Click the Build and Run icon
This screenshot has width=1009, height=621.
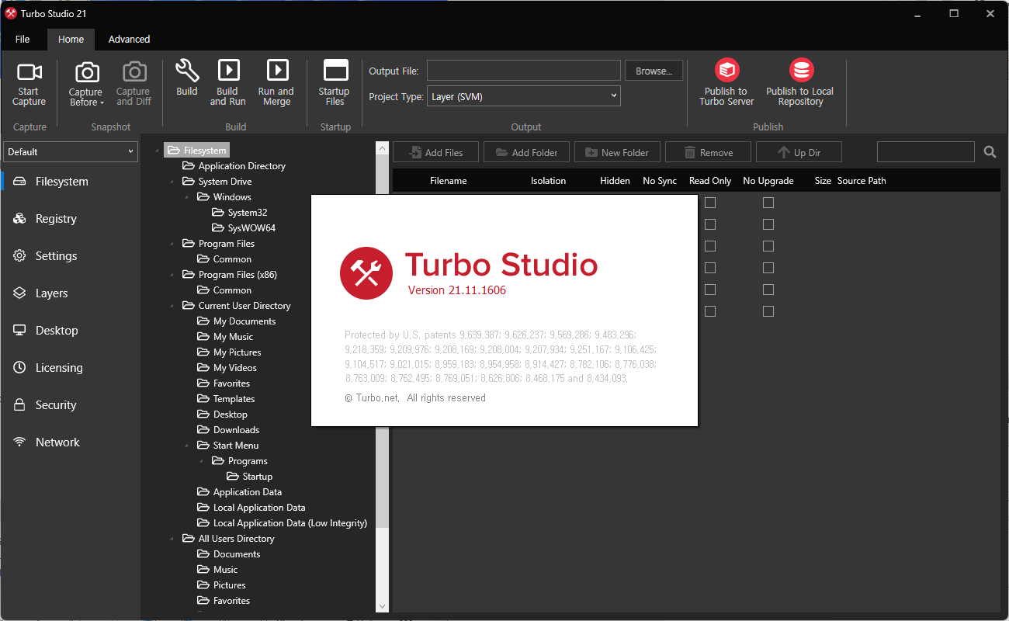228,71
